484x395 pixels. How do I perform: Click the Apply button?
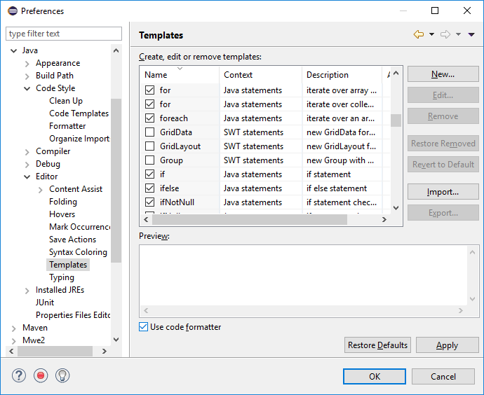coord(447,345)
